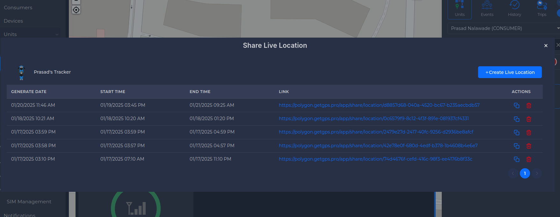Viewport: 560px width, 217px height.
Task: Expand the Units sidebar menu
Action: (31, 34)
